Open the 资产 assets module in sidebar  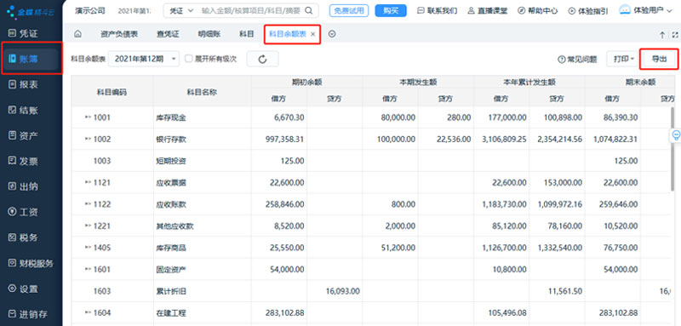24,136
